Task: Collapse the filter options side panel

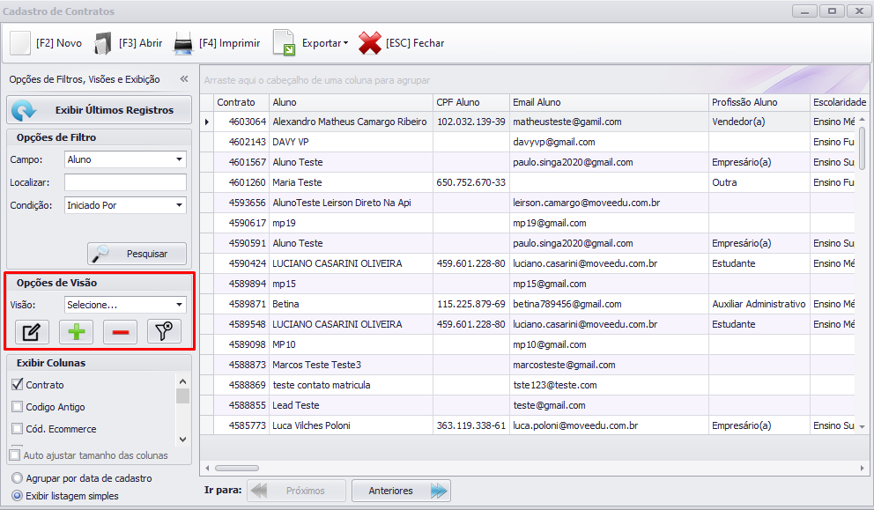Action: [x=184, y=78]
